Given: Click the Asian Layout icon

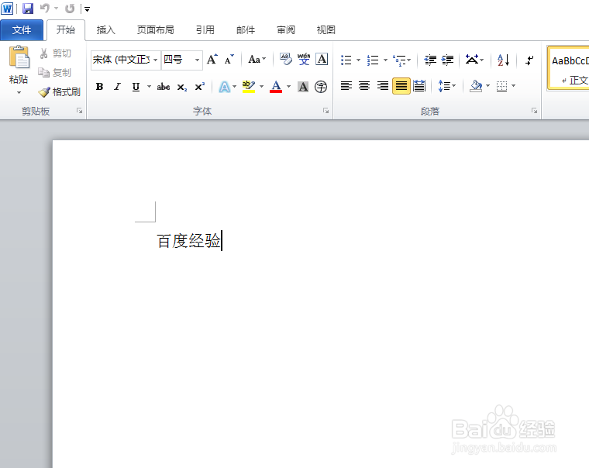Looking at the screenshot, I should (x=473, y=60).
